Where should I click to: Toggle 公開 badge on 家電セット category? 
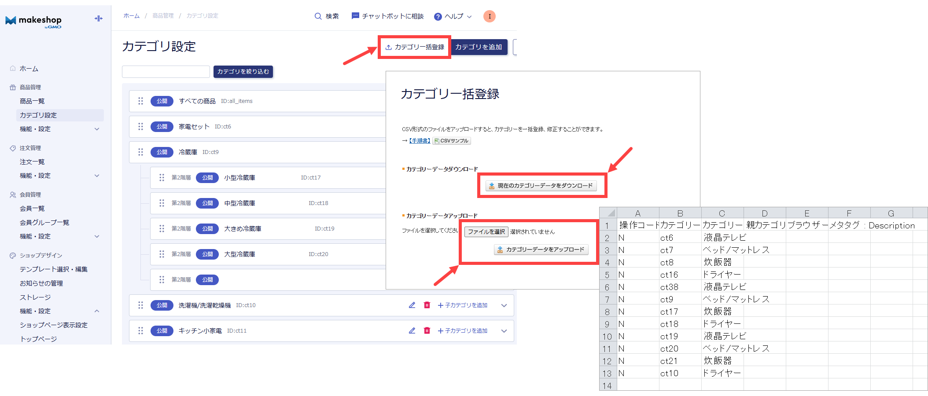click(162, 127)
